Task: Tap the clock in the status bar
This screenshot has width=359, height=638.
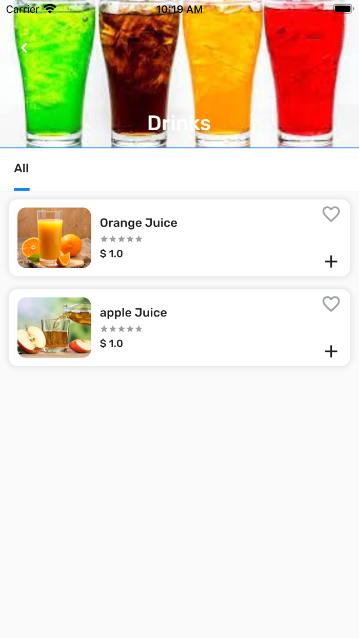Action: click(x=179, y=9)
